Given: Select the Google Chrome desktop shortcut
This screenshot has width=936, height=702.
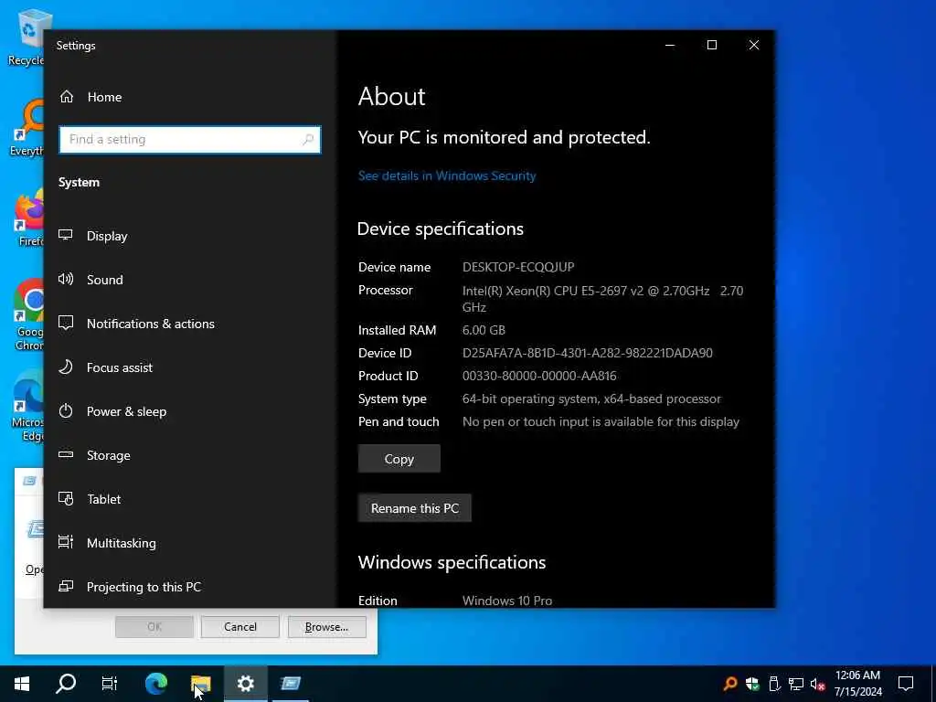Looking at the screenshot, I should tap(28, 315).
